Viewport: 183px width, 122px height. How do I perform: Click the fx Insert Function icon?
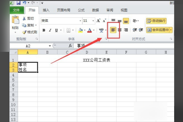[x=70, y=46]
